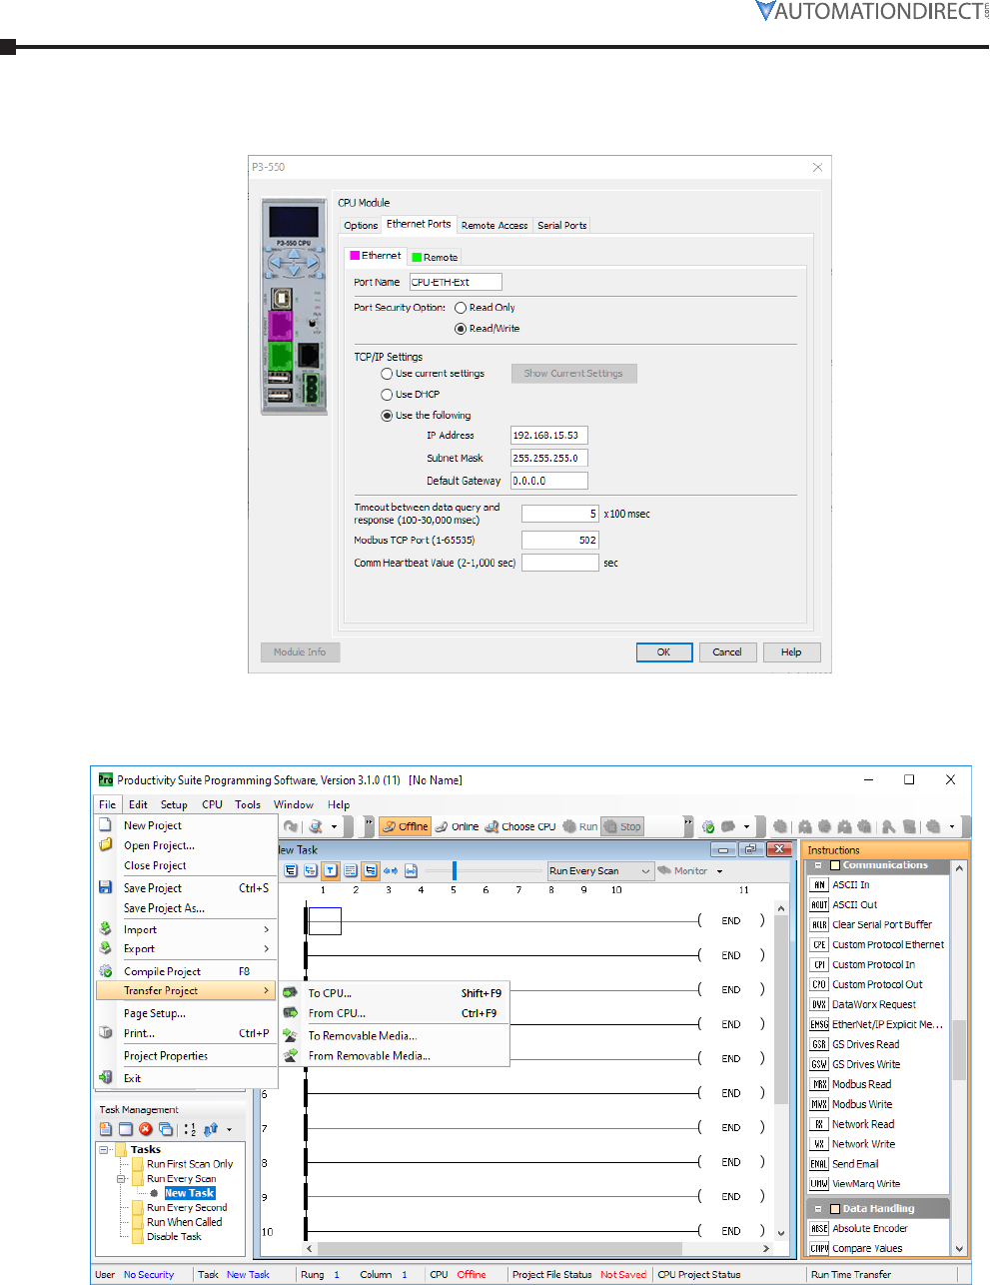This screenshot has height=1285, width=990.
Task: Click Compile Project in the File menu
Action: click(187, 971)
